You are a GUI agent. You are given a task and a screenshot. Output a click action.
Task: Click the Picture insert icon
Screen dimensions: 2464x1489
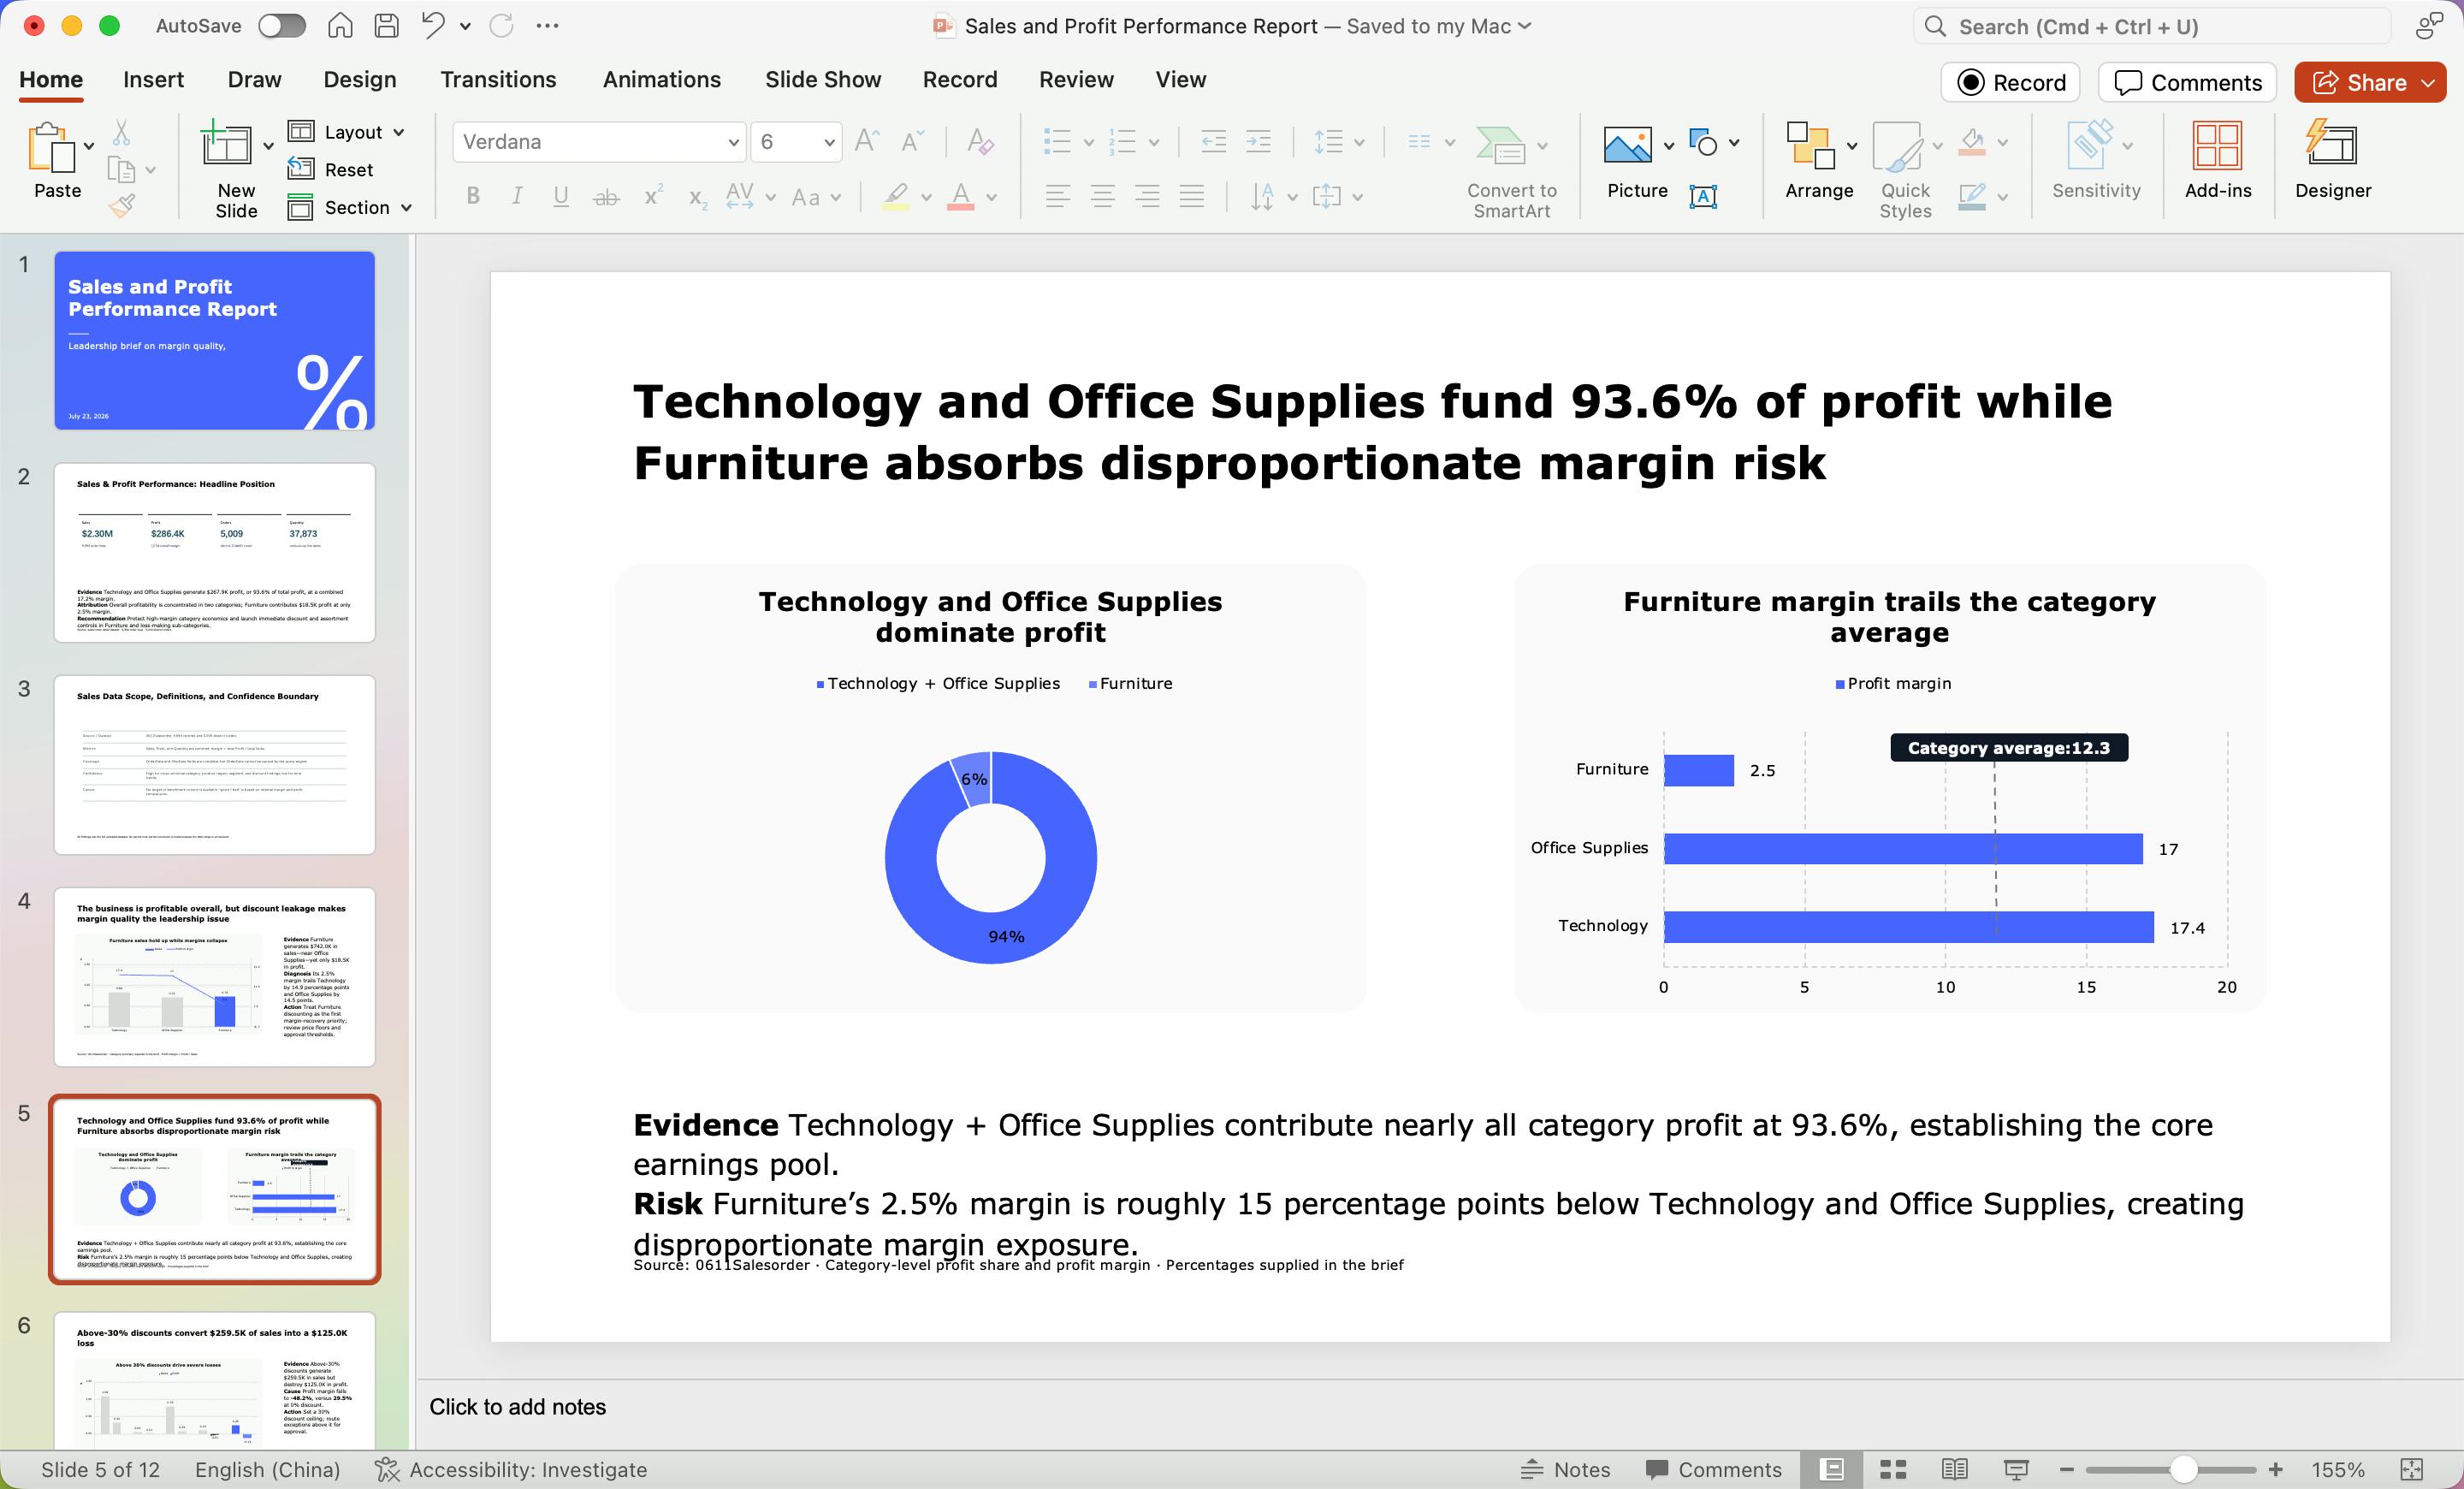coord(1627,145)
